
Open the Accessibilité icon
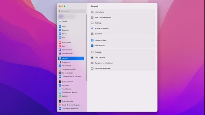pos(60,66)
